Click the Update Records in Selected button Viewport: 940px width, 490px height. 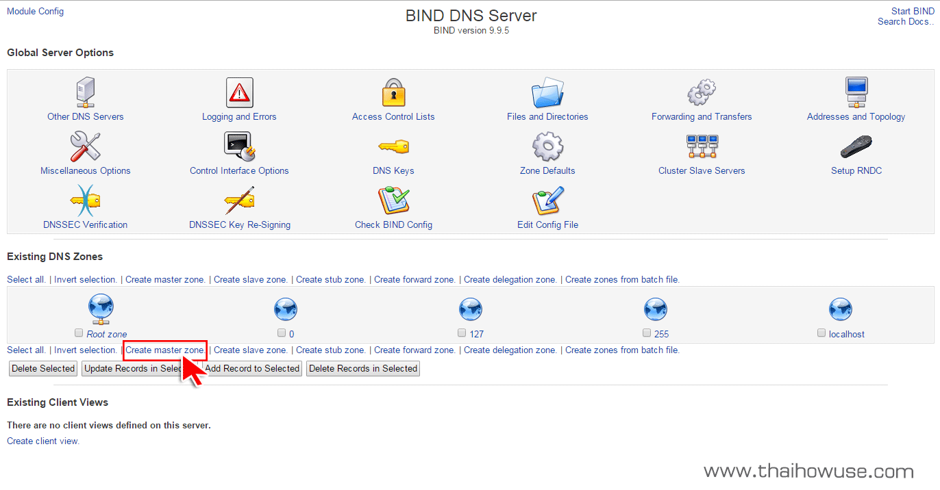[x=140, y=369]
